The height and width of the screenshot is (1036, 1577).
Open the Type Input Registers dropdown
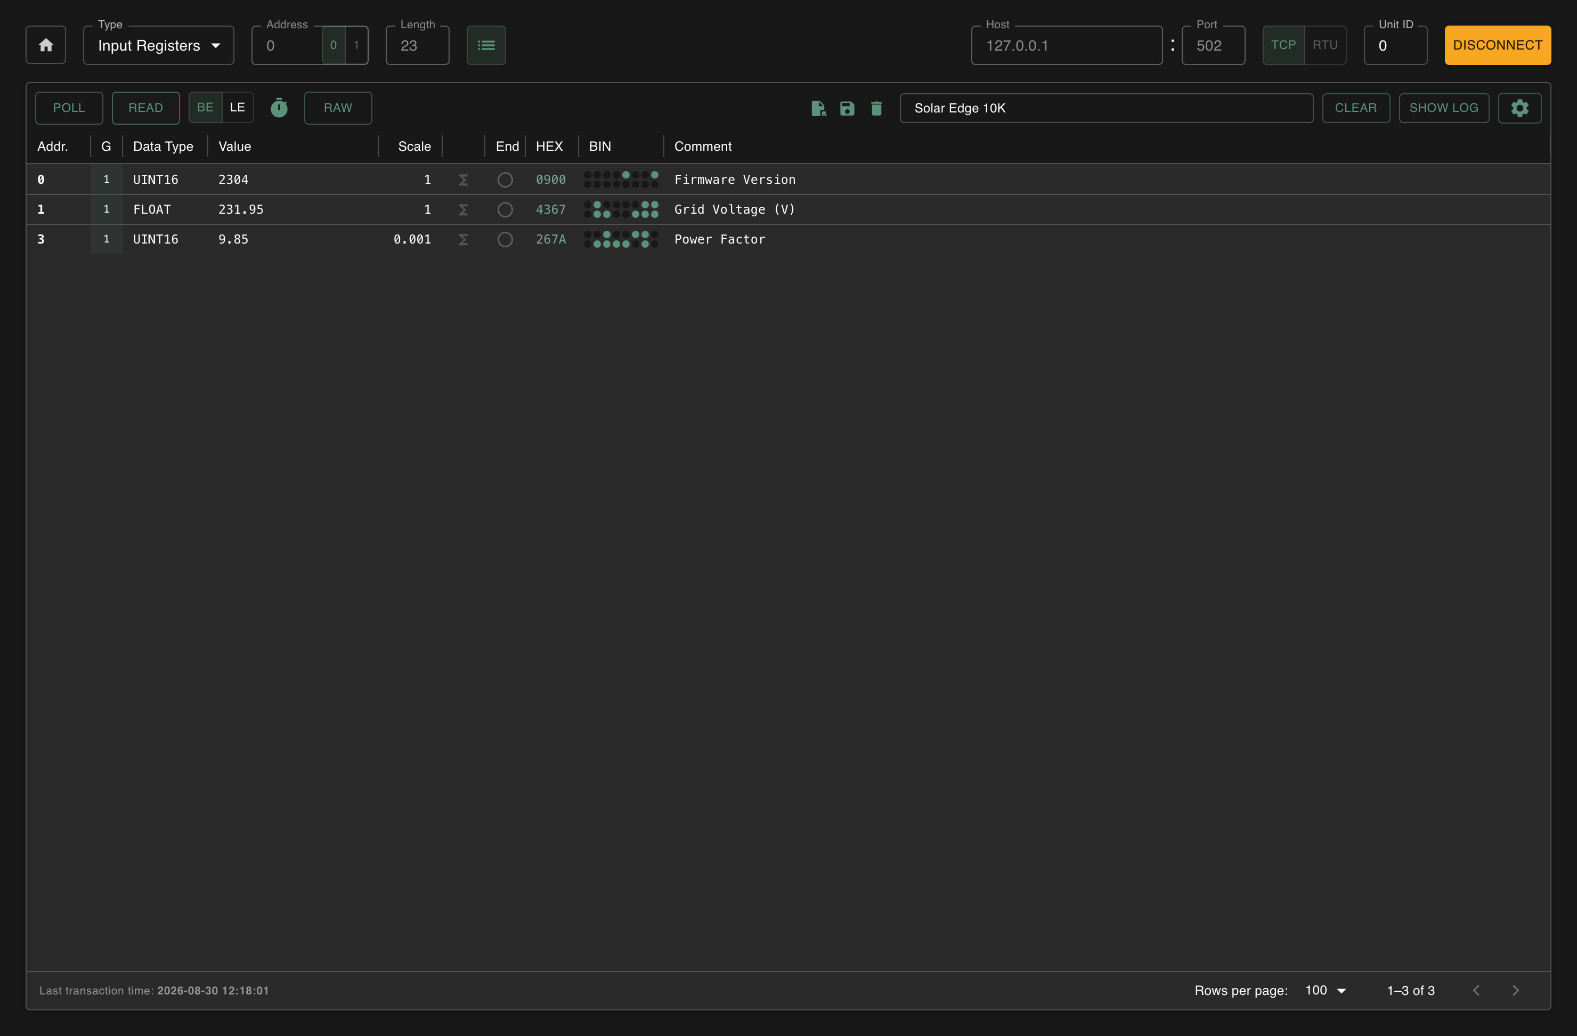[158, 45]
